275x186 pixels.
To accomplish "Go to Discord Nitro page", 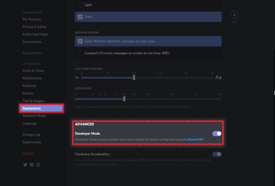I will click(32, 53).
